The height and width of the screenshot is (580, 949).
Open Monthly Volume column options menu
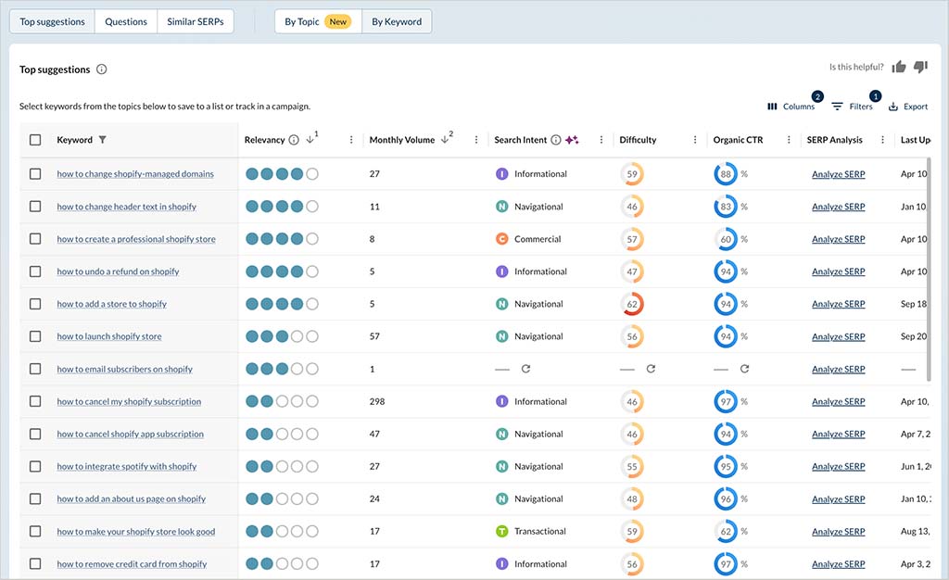tap(476, 140)
